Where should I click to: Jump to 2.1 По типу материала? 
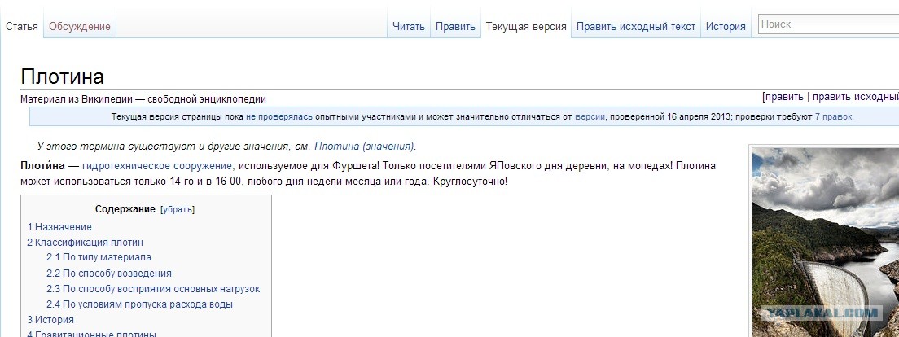(99, 257)
